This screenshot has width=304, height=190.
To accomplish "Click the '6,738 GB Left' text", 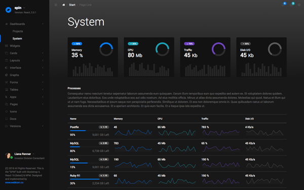I will 101,151.
